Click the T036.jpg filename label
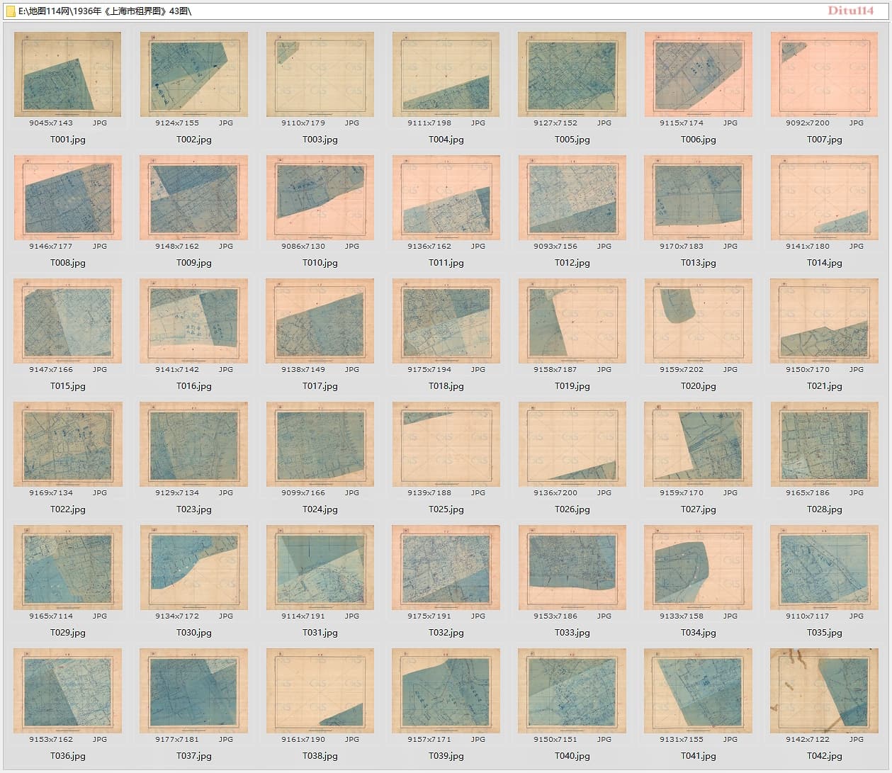Screen dimensions: 892x773 tap(68, 756)
